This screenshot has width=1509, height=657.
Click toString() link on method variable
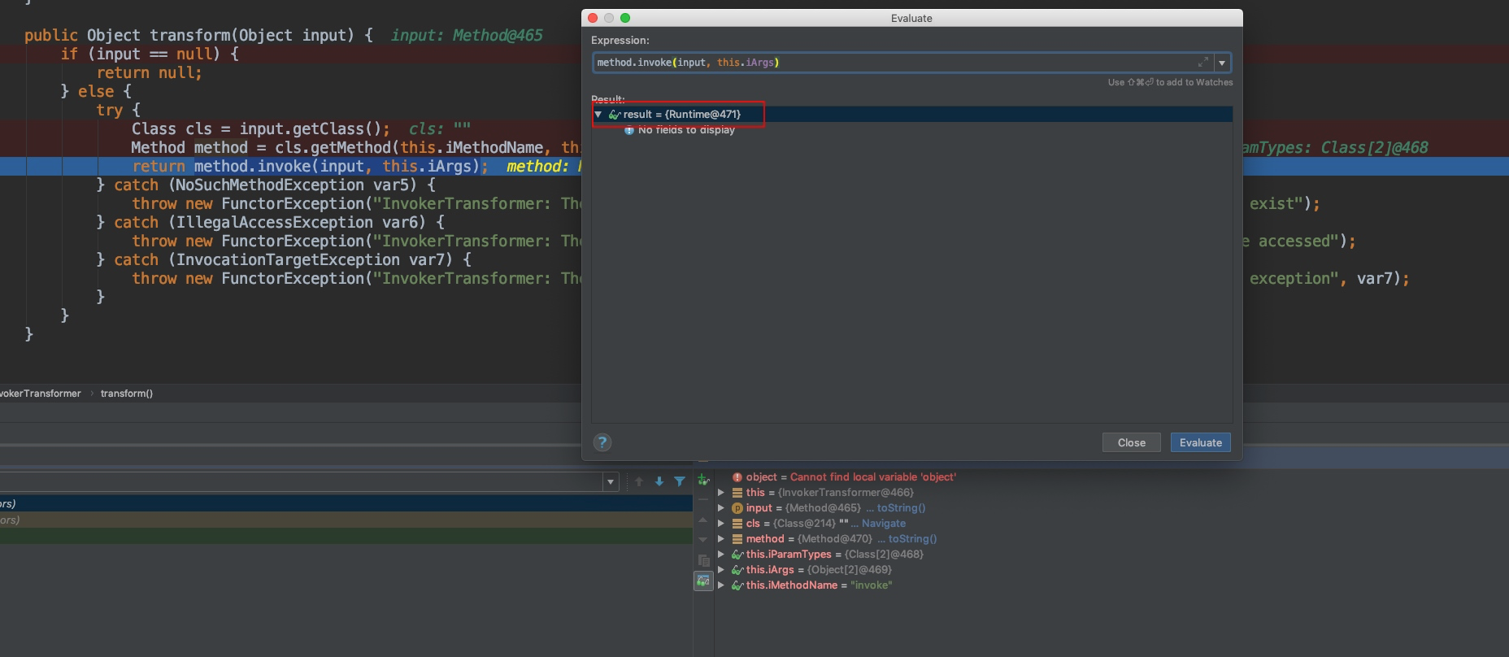pyautogui.click(x=912, y=539)
